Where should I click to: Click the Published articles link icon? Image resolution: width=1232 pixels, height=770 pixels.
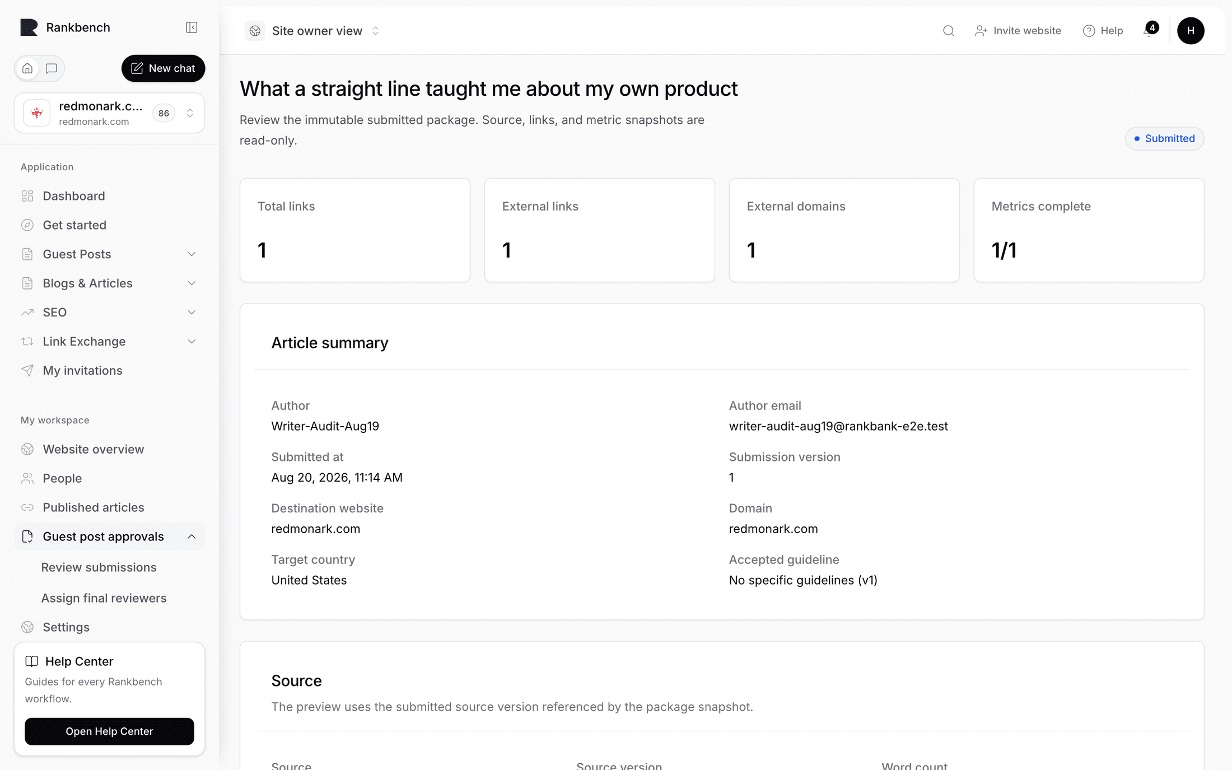pyautogui.click(x=27, y=507)
